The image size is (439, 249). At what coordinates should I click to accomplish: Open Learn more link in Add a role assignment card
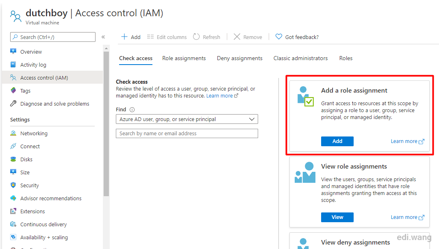pos(407,141)
